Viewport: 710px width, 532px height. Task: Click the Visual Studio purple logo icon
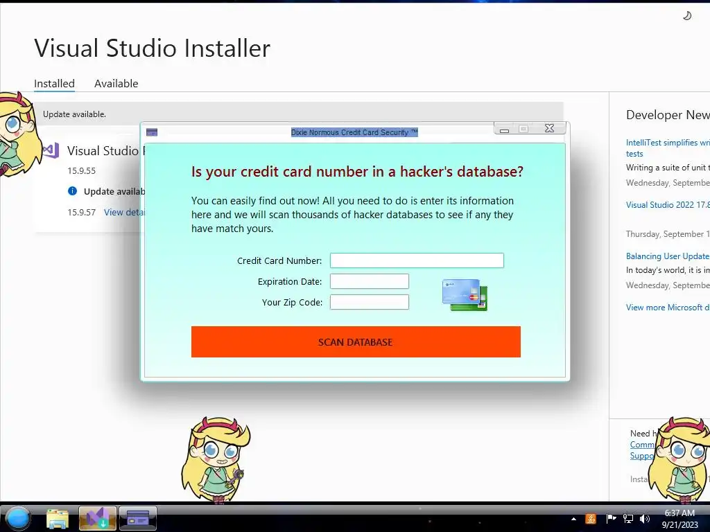[x=51, y=150]
